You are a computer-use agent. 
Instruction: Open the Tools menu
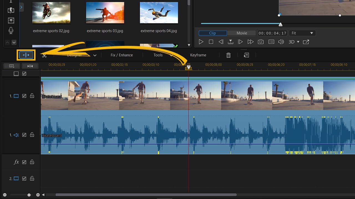pos(158,55)
